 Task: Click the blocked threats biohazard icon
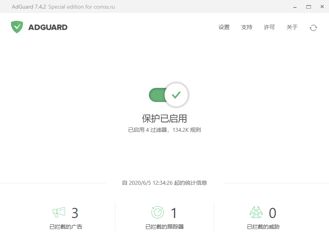(255, 213)
